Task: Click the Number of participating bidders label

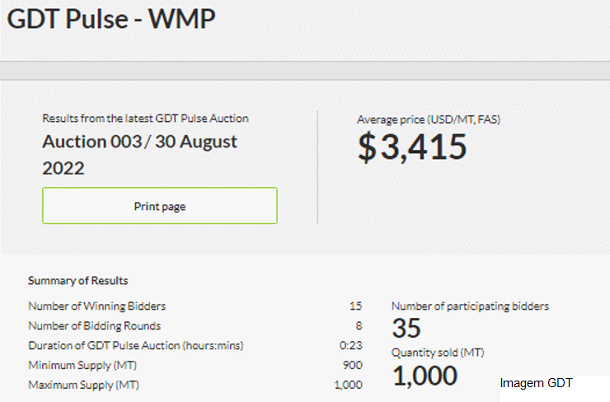Action: click(x=470, y=306)
